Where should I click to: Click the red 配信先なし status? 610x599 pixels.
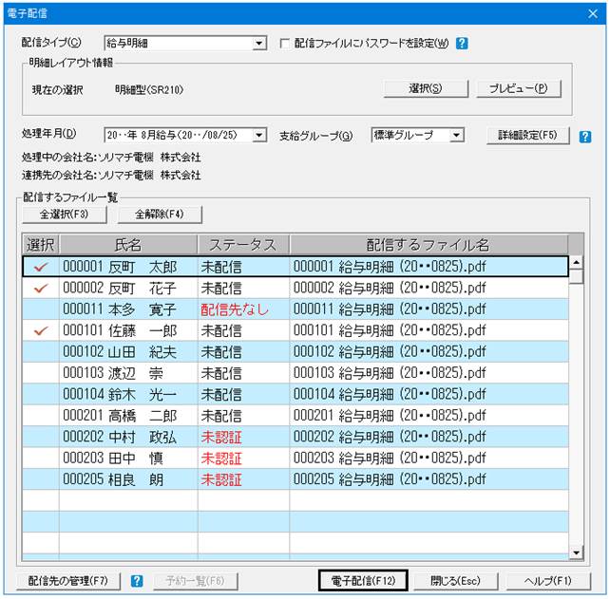(x=235, y=309)
